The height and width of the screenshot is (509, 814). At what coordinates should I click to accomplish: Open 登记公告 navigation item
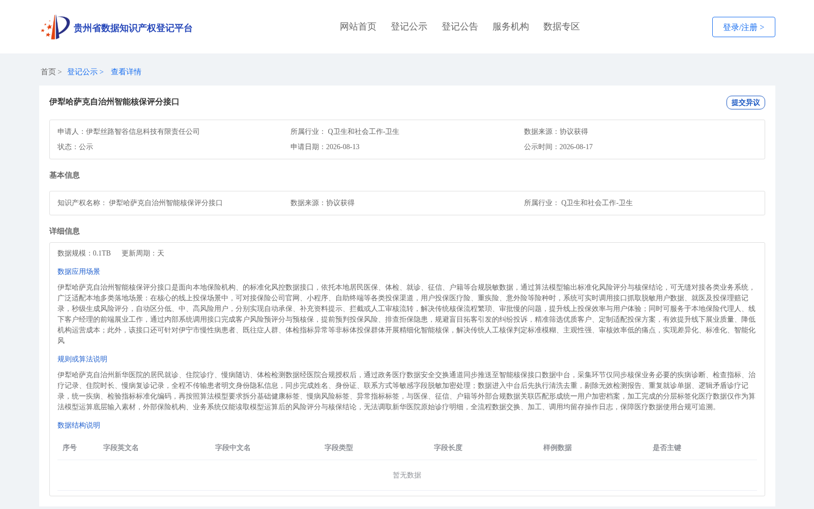[x=460, y=26]
